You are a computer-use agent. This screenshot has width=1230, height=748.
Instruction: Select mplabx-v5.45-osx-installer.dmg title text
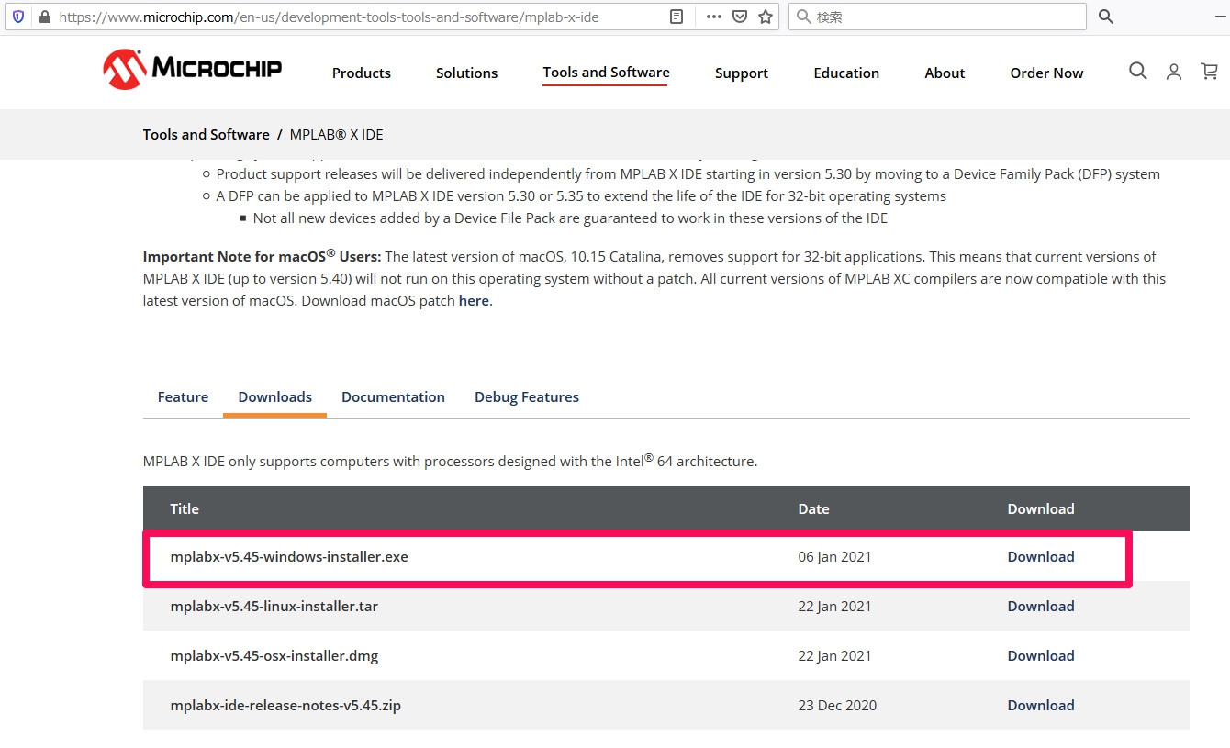[x=274, y=655]
